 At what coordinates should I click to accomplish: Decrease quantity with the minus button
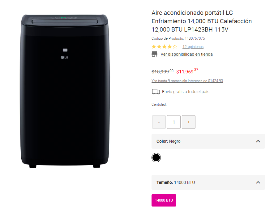coord(159,122)
